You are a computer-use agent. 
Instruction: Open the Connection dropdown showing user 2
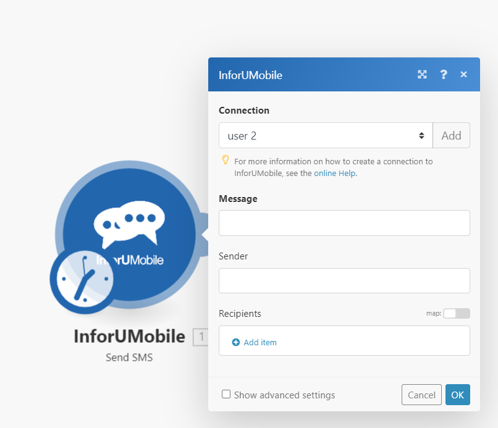coord(326,136)
